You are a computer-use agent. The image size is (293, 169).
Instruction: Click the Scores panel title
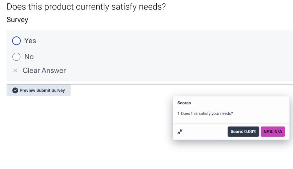pyautogui.click(x=184, y=103)
